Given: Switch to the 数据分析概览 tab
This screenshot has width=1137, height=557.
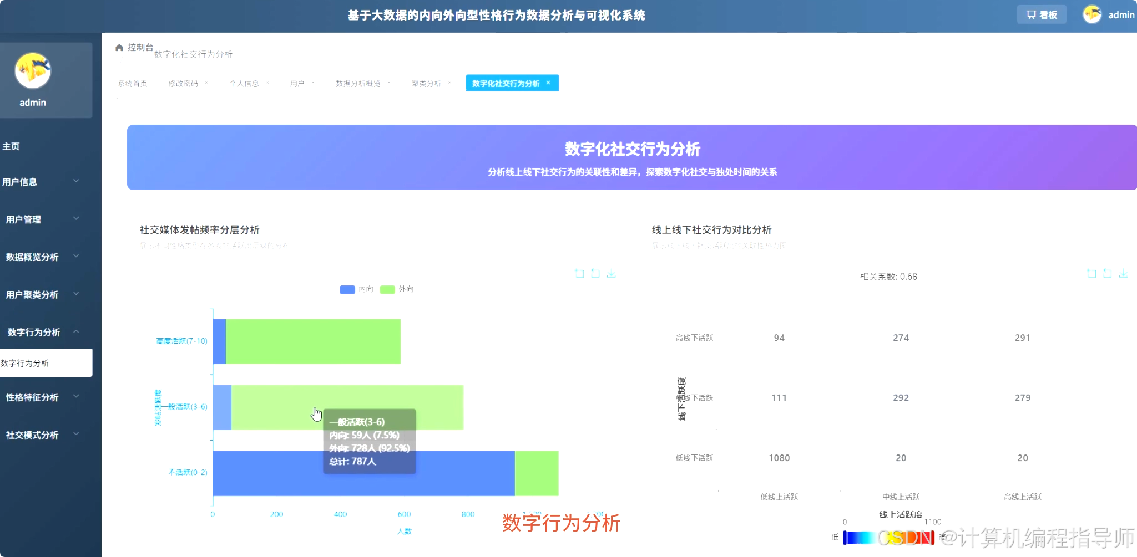Looking at the screenshot, I should pos(358,84).
